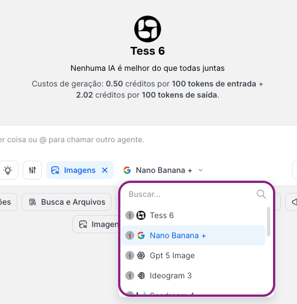Choose Ideogram 3 model
The width and height of the screenshot is (297, 304).
pyautogui.click(x=193, y=276)
